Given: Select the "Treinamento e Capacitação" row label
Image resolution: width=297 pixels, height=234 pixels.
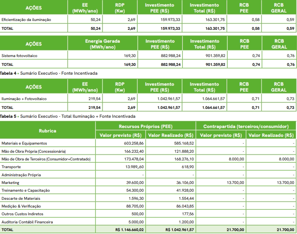Looking at the screenshot, I should click(25, 190).
